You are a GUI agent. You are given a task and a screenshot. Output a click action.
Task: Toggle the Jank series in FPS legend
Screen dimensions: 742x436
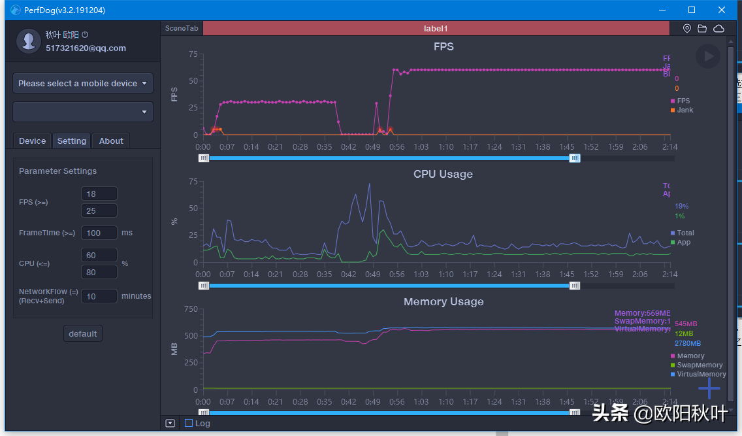point(682,110)
